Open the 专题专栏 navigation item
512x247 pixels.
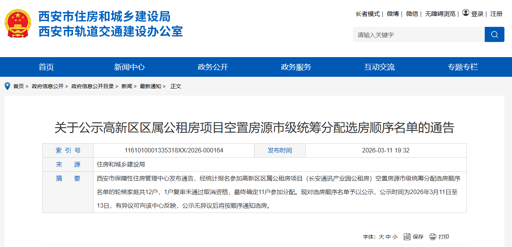click(463, 67)
